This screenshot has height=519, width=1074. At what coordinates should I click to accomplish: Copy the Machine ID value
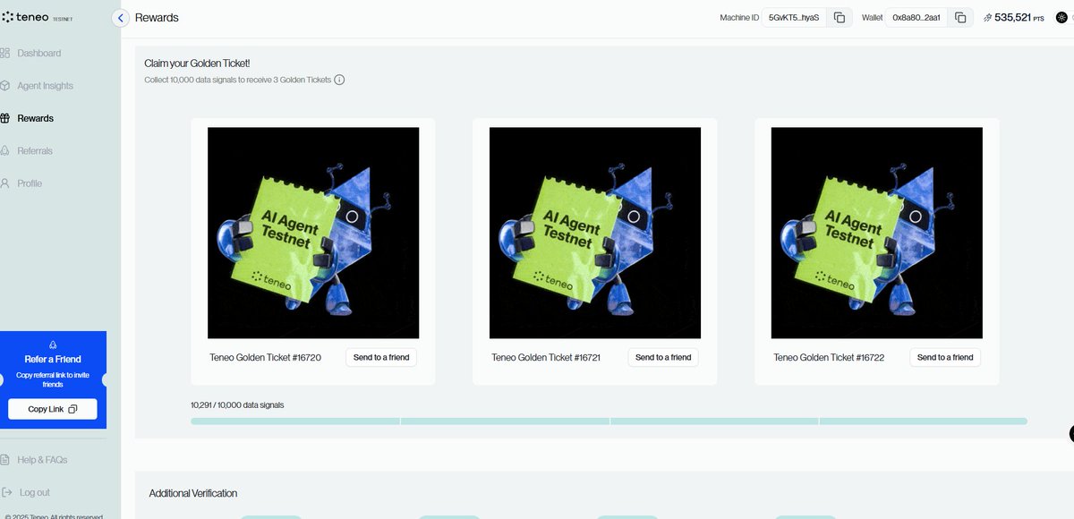840,18
